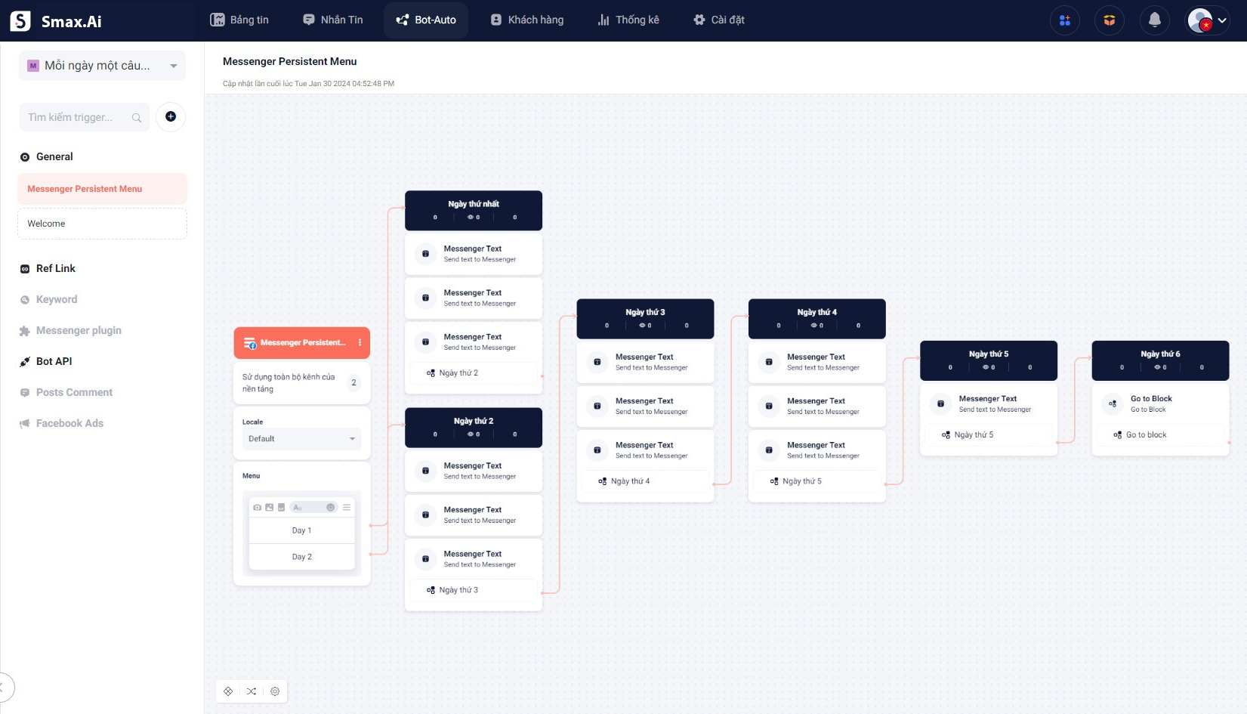This screenshot has width=1247, height=714.
Task: Click the emoji icon in the Menu editor
Action: coord(331,507)
